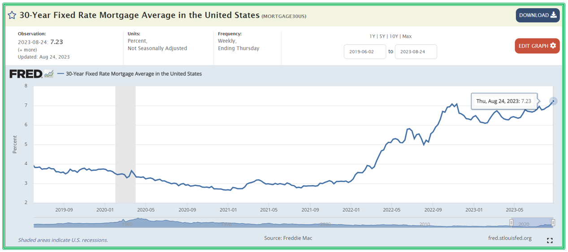
Task: Click the (+ more) observations link
Action: click(27, 50)
